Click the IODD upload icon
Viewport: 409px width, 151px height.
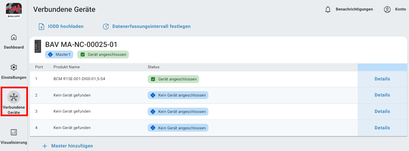(x=41, y=27)
